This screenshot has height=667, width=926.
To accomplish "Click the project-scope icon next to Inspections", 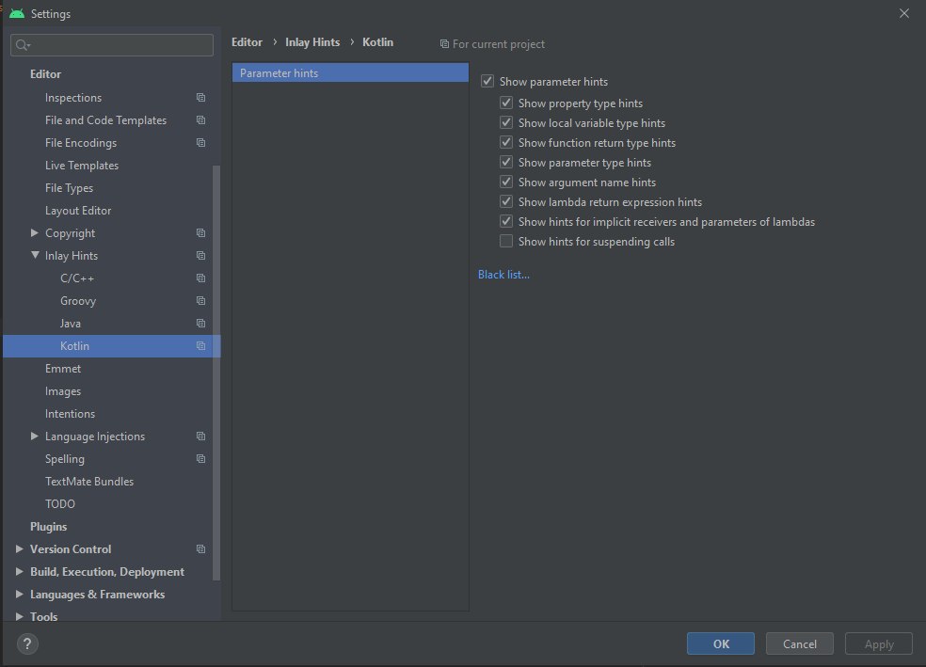I will [200, 98].
